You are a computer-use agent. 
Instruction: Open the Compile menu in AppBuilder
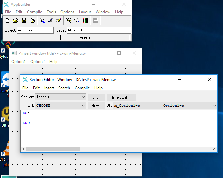[34, 12]
